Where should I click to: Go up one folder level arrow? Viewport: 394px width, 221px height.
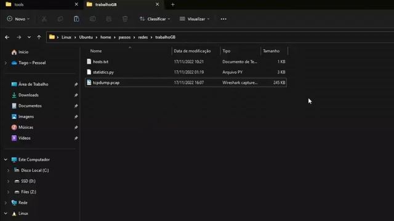coord(39,37)
